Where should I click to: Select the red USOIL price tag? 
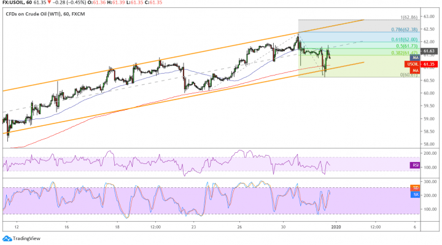coord(413,64)
